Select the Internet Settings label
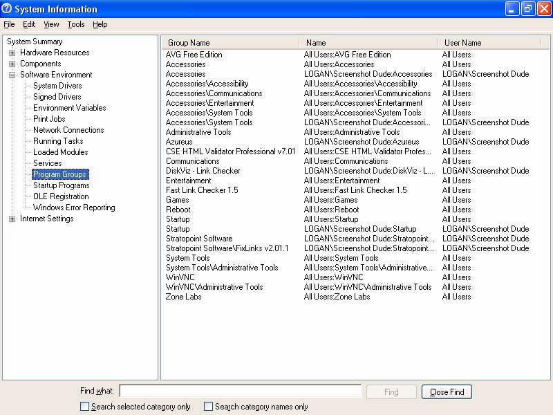The width and height of the screenshot is (553, 415). coord(46,219)
